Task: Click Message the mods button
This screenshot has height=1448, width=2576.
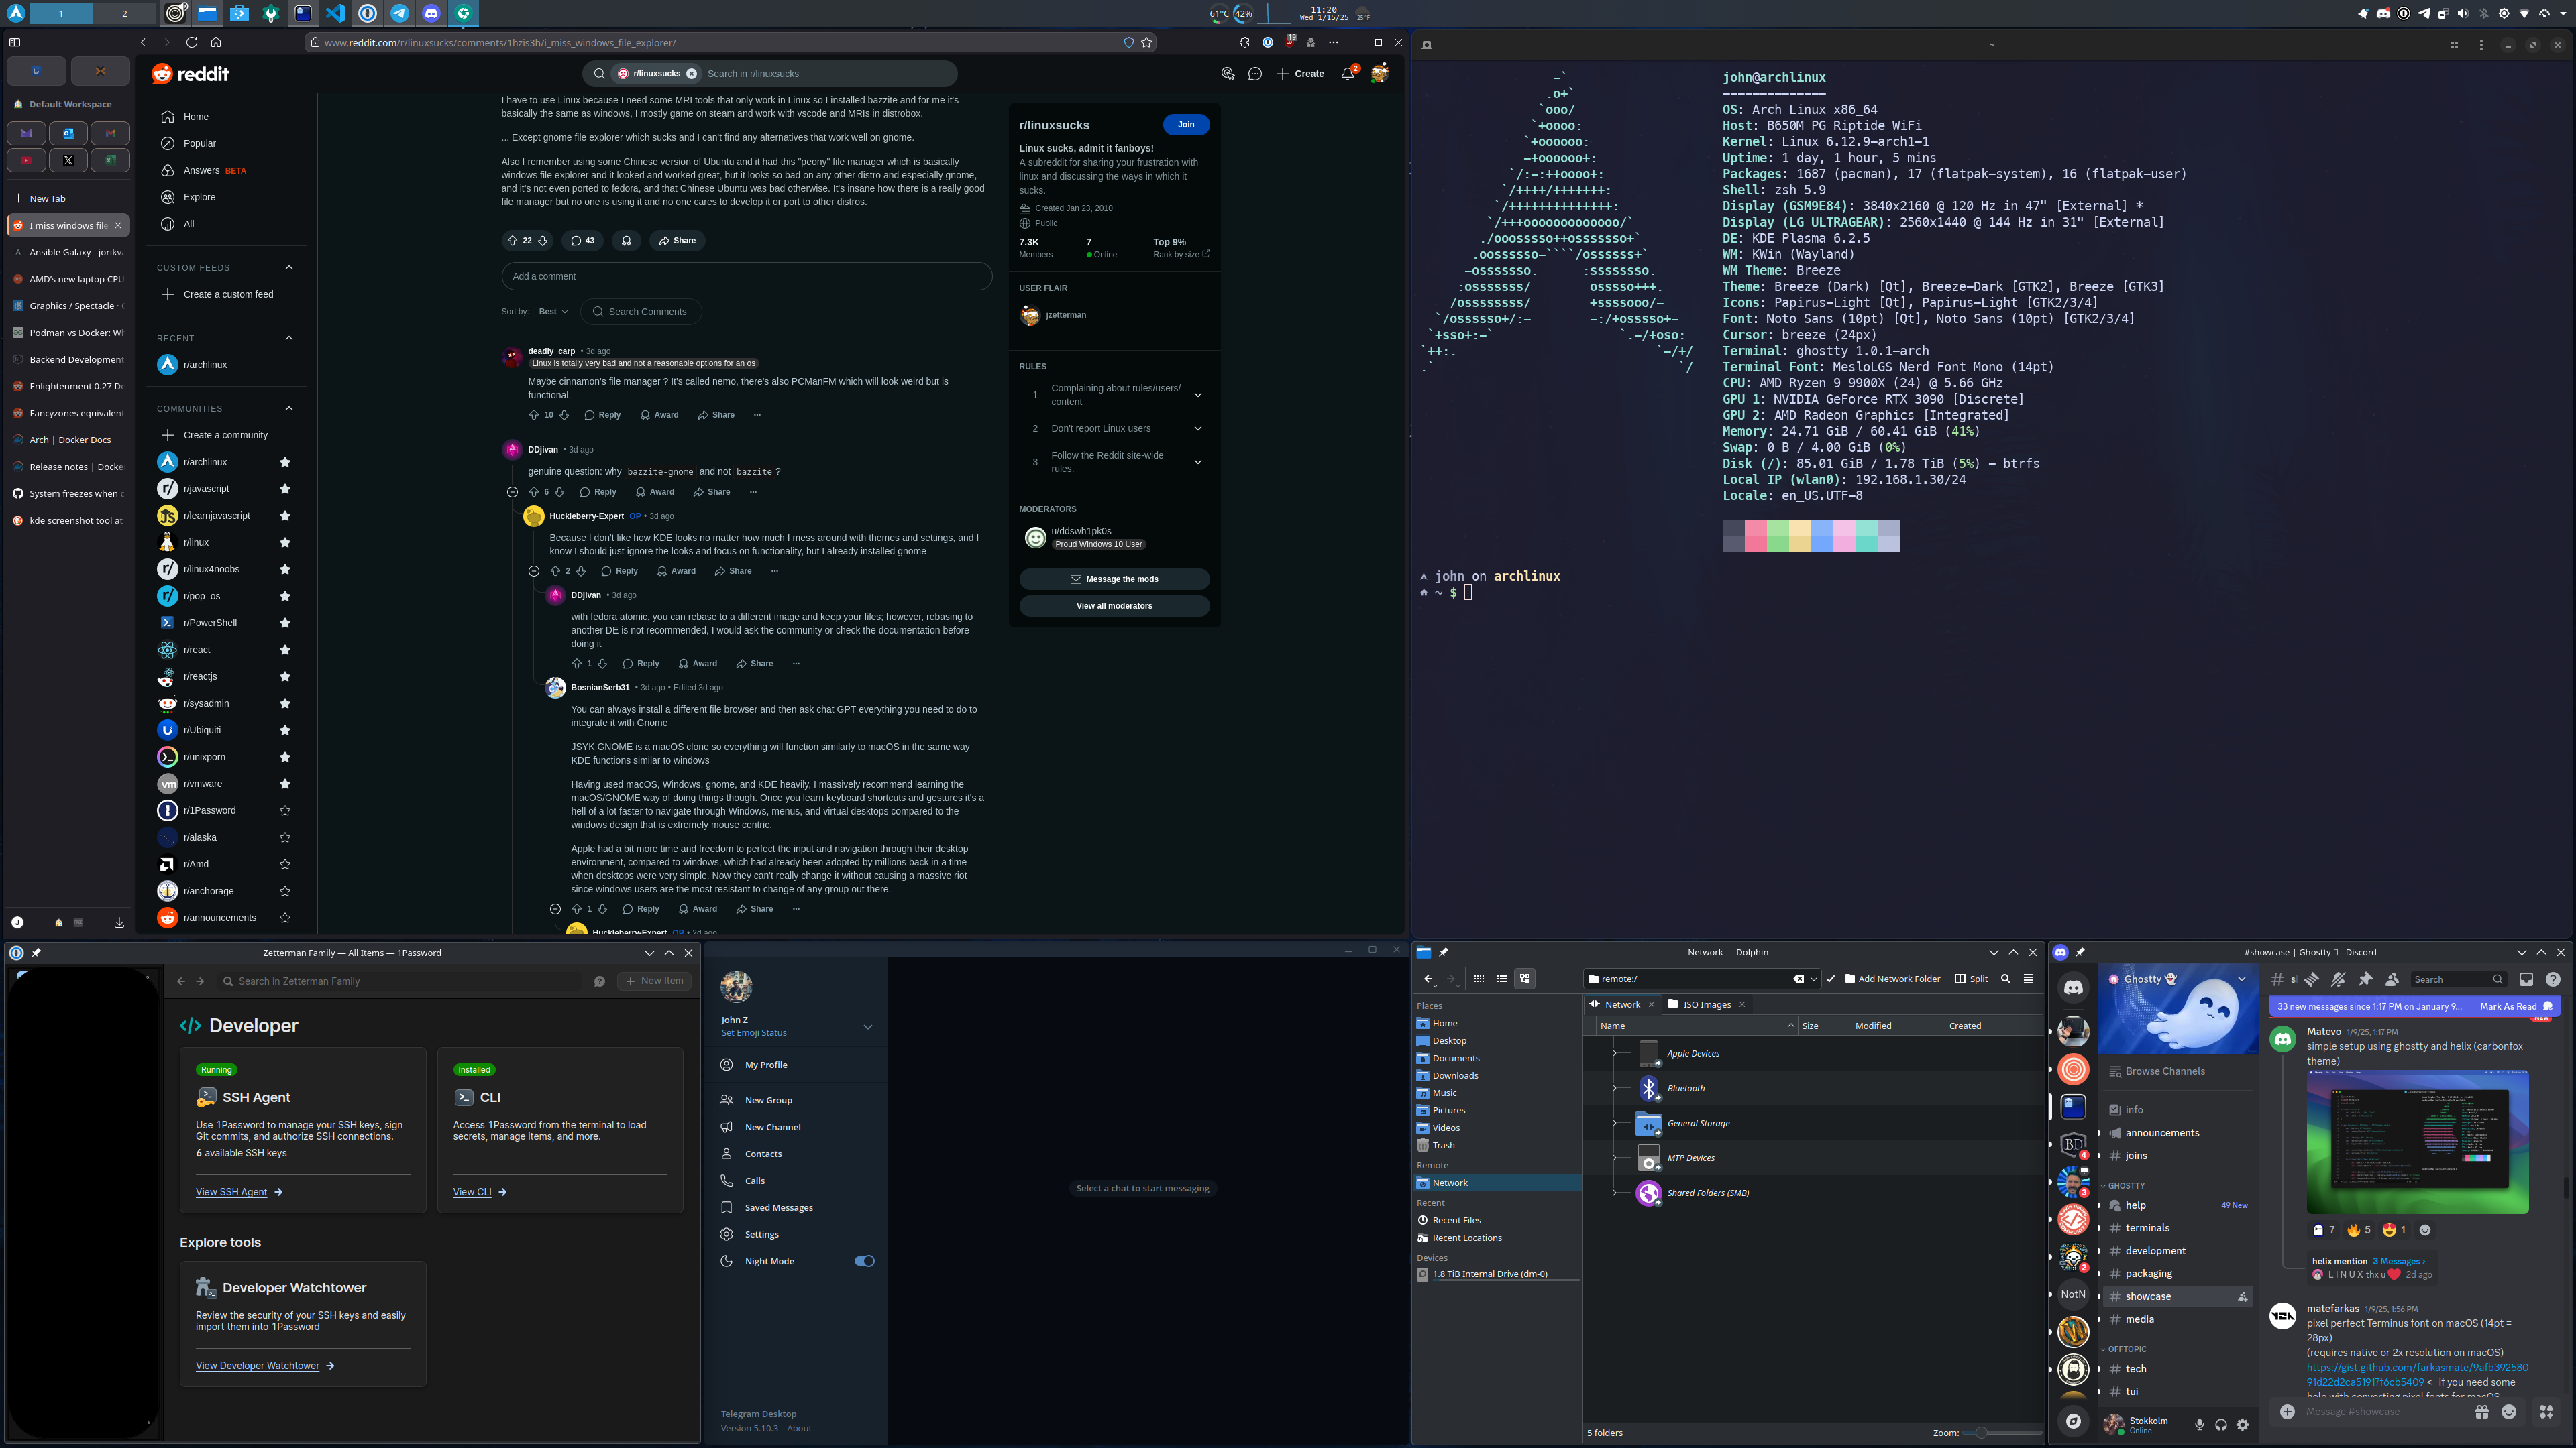Action: (x=1114, y=580)
